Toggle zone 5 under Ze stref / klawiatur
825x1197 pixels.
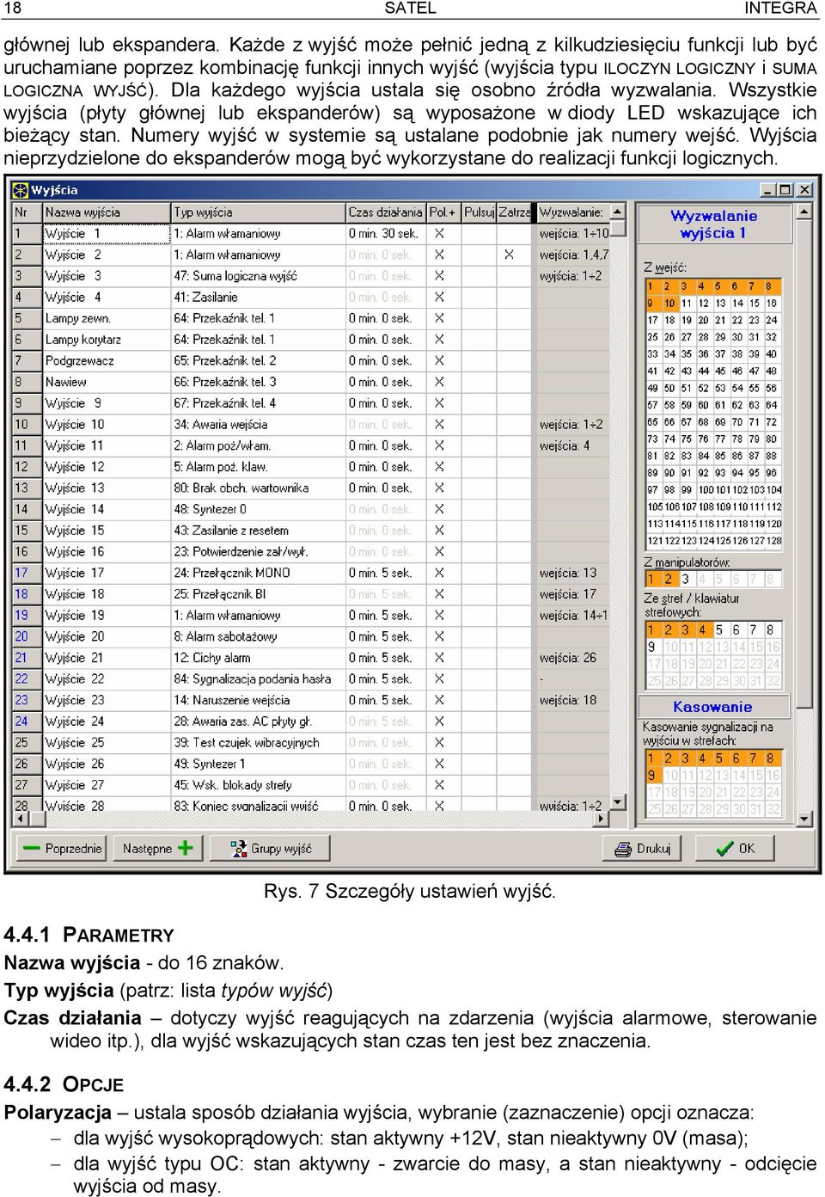(x=719, y=629)
